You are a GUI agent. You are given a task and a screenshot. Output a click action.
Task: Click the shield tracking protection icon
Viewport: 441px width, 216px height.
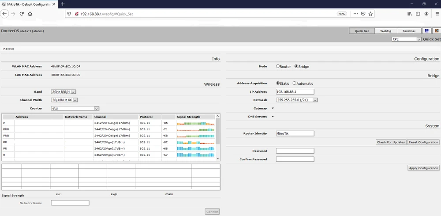tap(69, 14)
